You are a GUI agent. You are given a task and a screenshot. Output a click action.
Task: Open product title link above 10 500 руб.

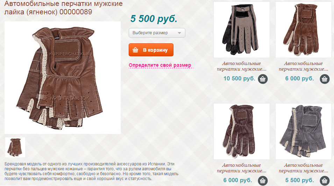coord(242,66)
